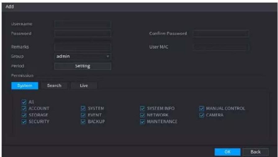Toggle the CAMERA permission checkbox

202,115
